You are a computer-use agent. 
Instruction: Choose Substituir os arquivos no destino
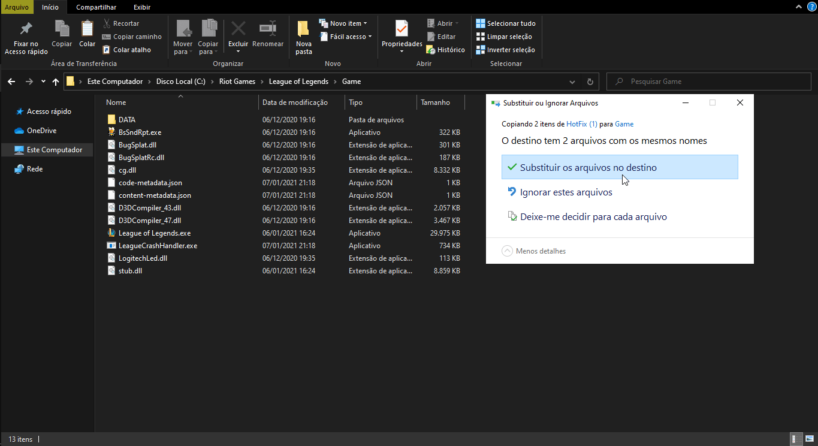(620, 167)
